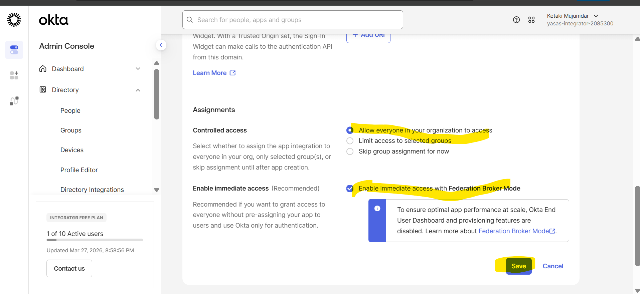Click the Save button
This screenshot has height=294, width=640.
coord(518,266)
